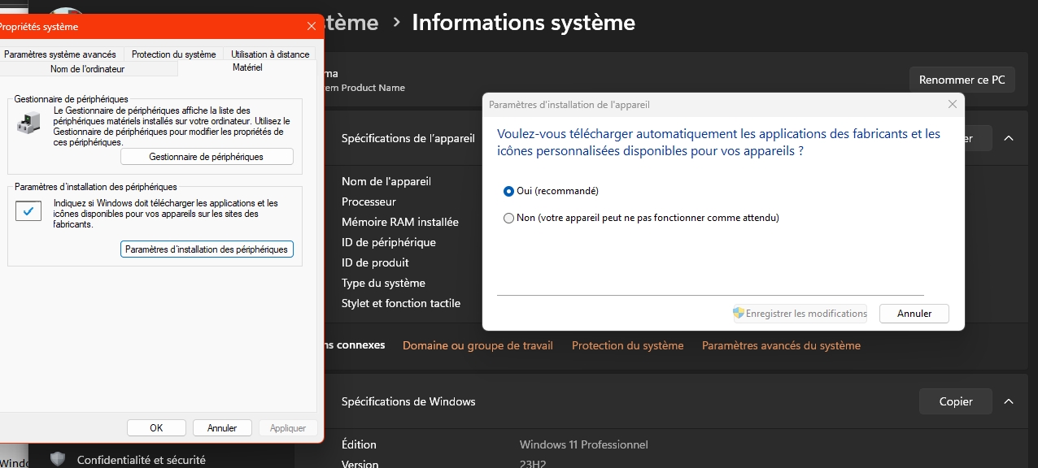Open "Gestionnaire de périphériques" in Propriétés système
The width and height of the screenshot is (1038, 468).
207,157
